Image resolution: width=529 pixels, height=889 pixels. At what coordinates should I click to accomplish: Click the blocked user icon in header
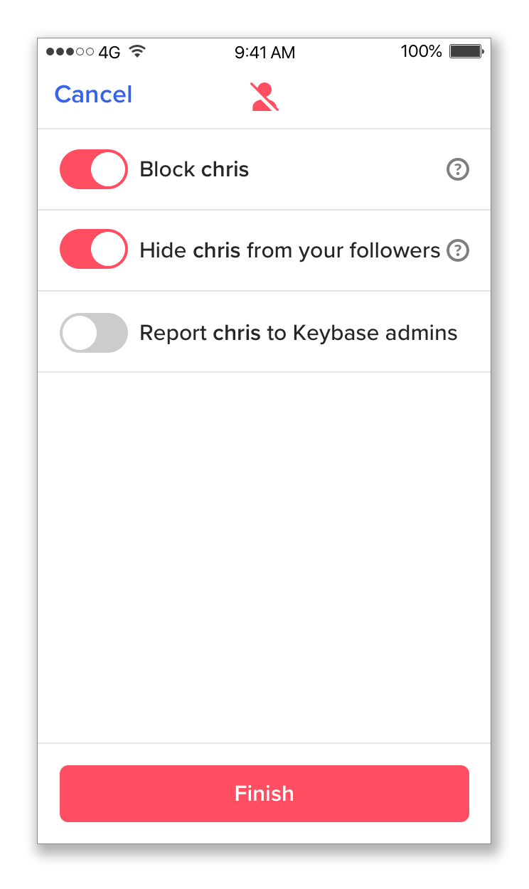(x=264, y=97)
